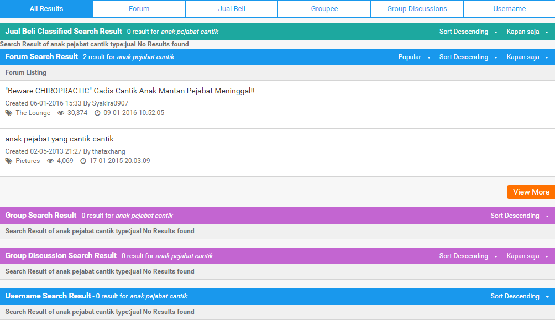Image resolution: width=555 pixels, height=320 pixels.
Task: Click the 30,374 views count
Action: point(77,113)
